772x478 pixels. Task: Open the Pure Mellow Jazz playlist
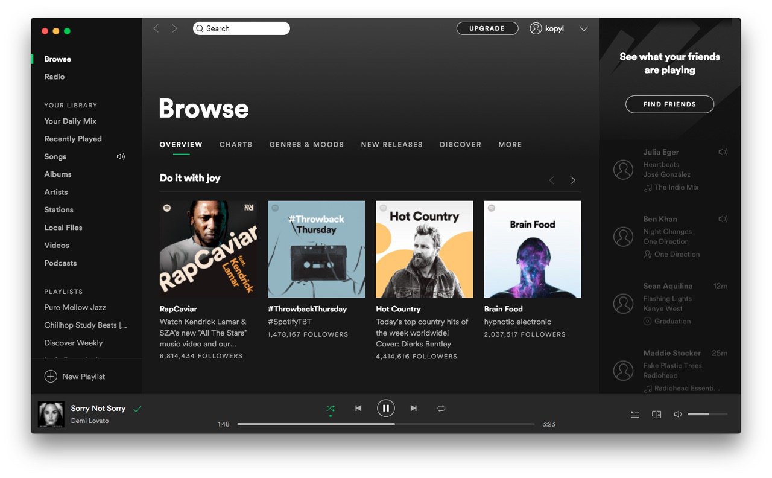coord(75,308)
